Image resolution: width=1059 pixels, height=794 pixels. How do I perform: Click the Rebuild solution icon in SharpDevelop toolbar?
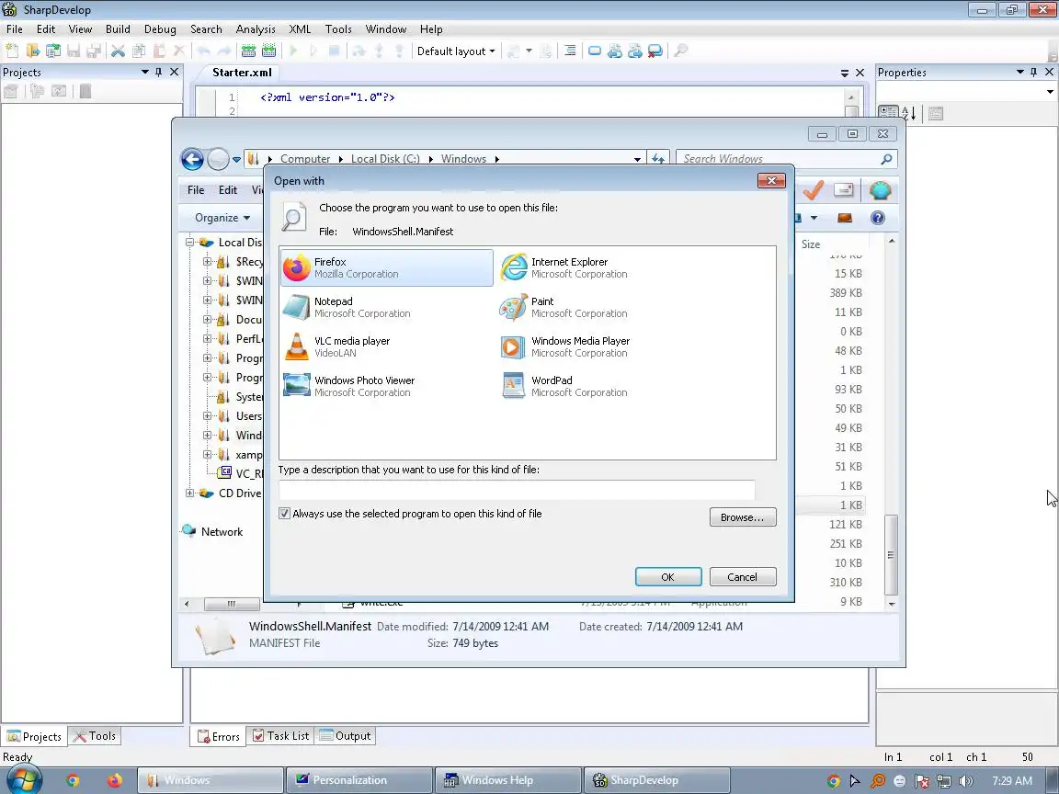click(x=268, y=51)
